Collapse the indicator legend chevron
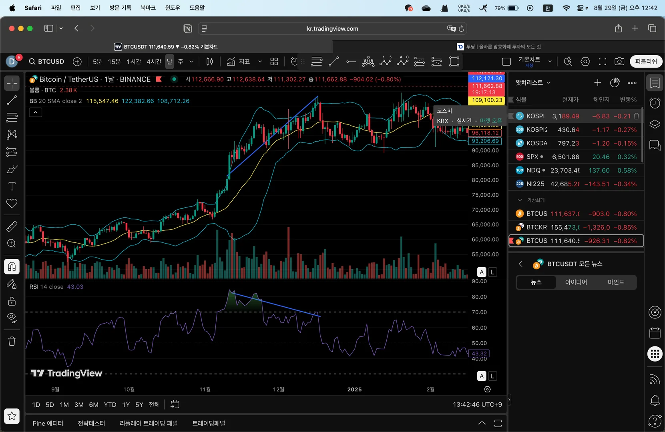This screenshot has width=665, height=432. click(36, 112)
